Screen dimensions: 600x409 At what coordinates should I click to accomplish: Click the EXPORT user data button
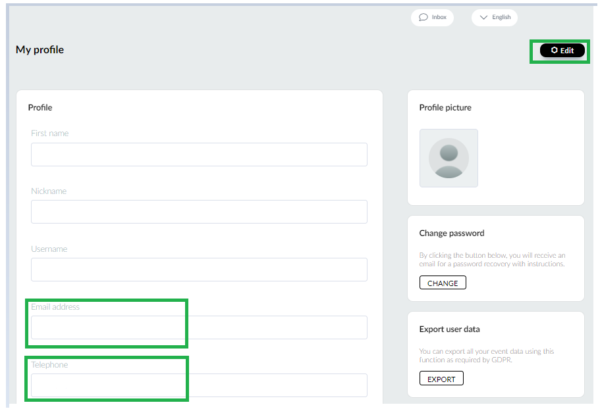point(441,379)
